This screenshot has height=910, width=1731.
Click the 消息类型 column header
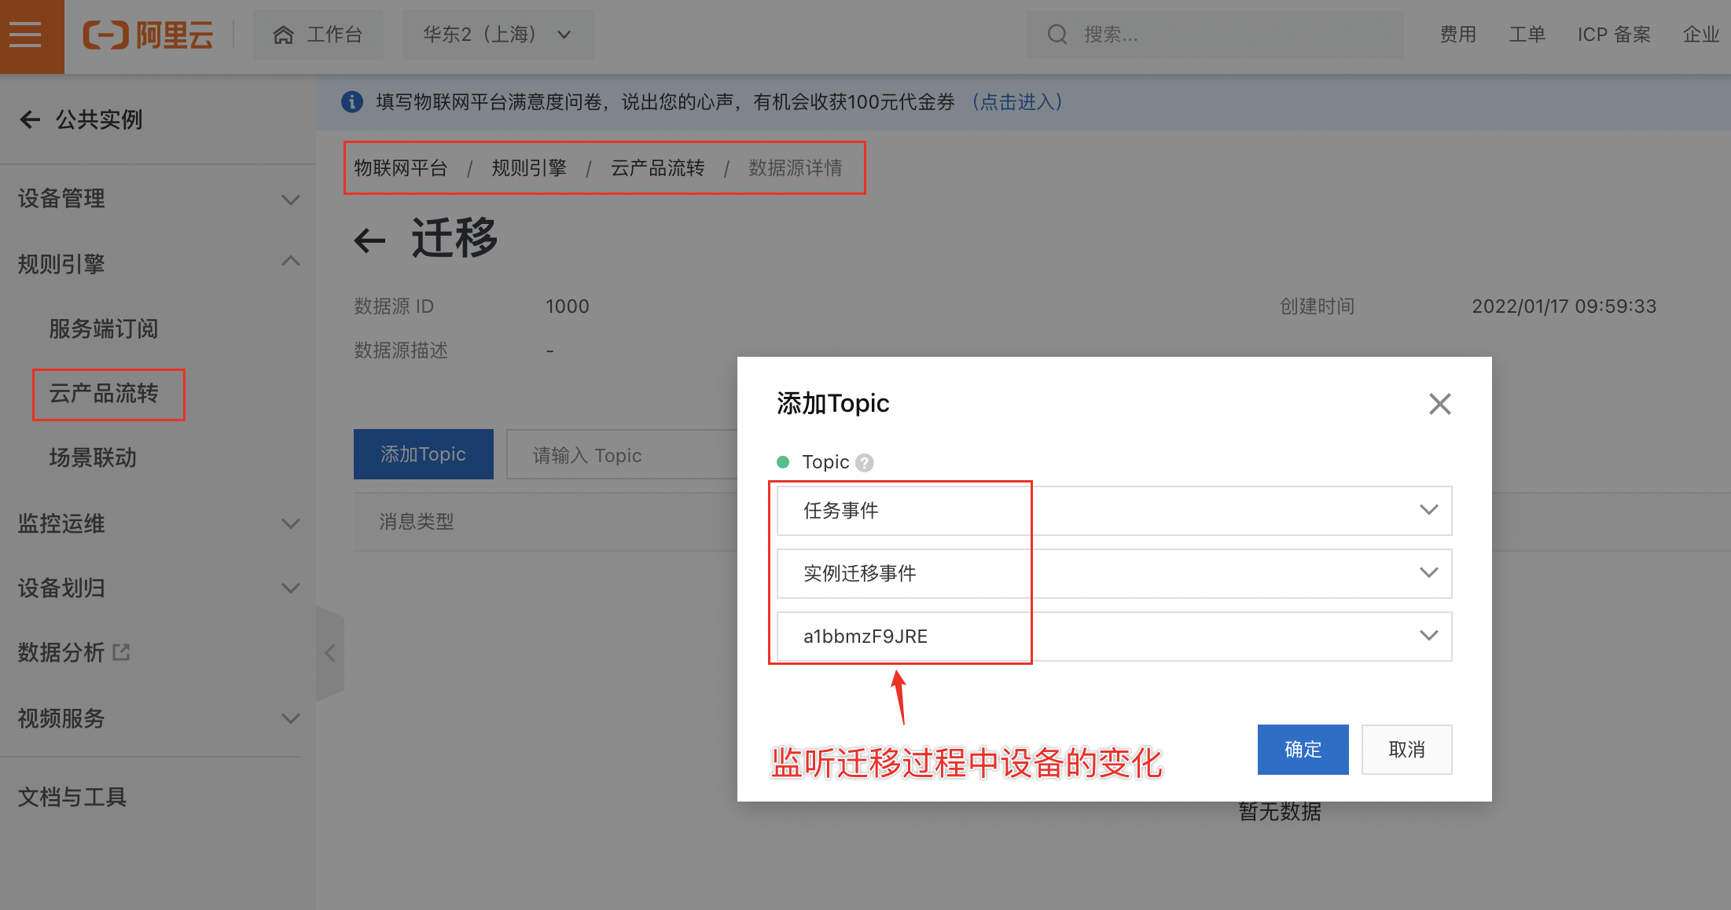pyautogui.click(x=417, y=522)
